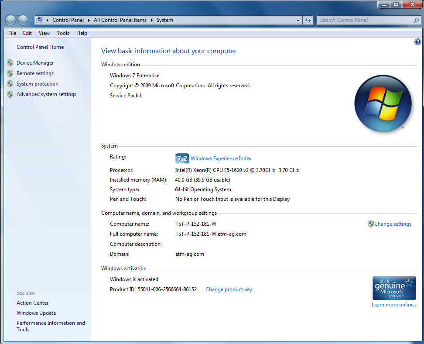Open the recent pages dropdown near the Forward button
Screen dimensions: 424x344
coord(31,21)
